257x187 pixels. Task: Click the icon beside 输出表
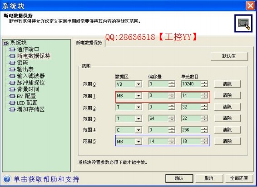(x=12, y=69)
